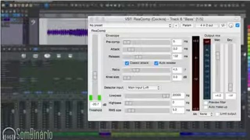Click the Dry value field showing -inf
The width and height of the screenshot is (250, 140).
[x=230, y=96]
